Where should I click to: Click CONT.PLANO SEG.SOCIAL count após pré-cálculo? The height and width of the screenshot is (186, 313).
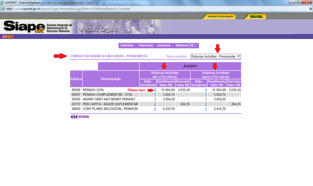click(206, 109)
